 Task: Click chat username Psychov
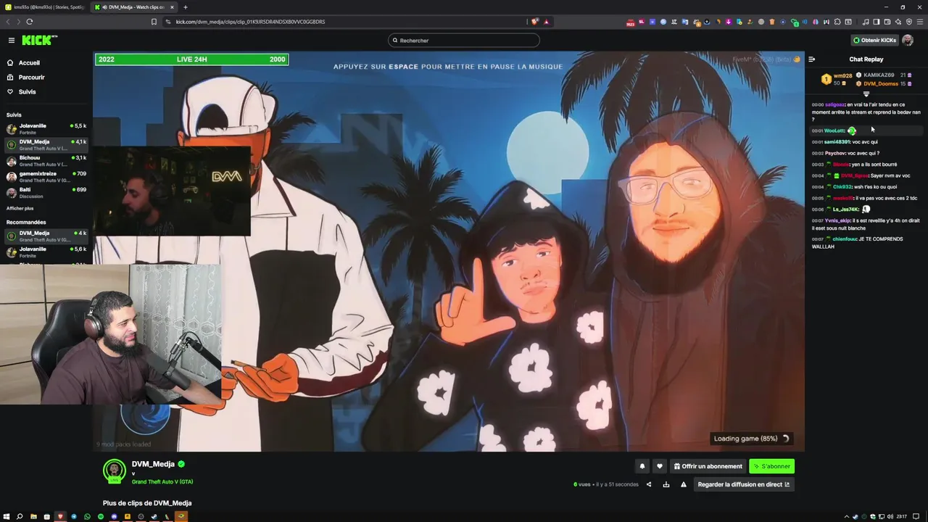[x=835, y=154]
